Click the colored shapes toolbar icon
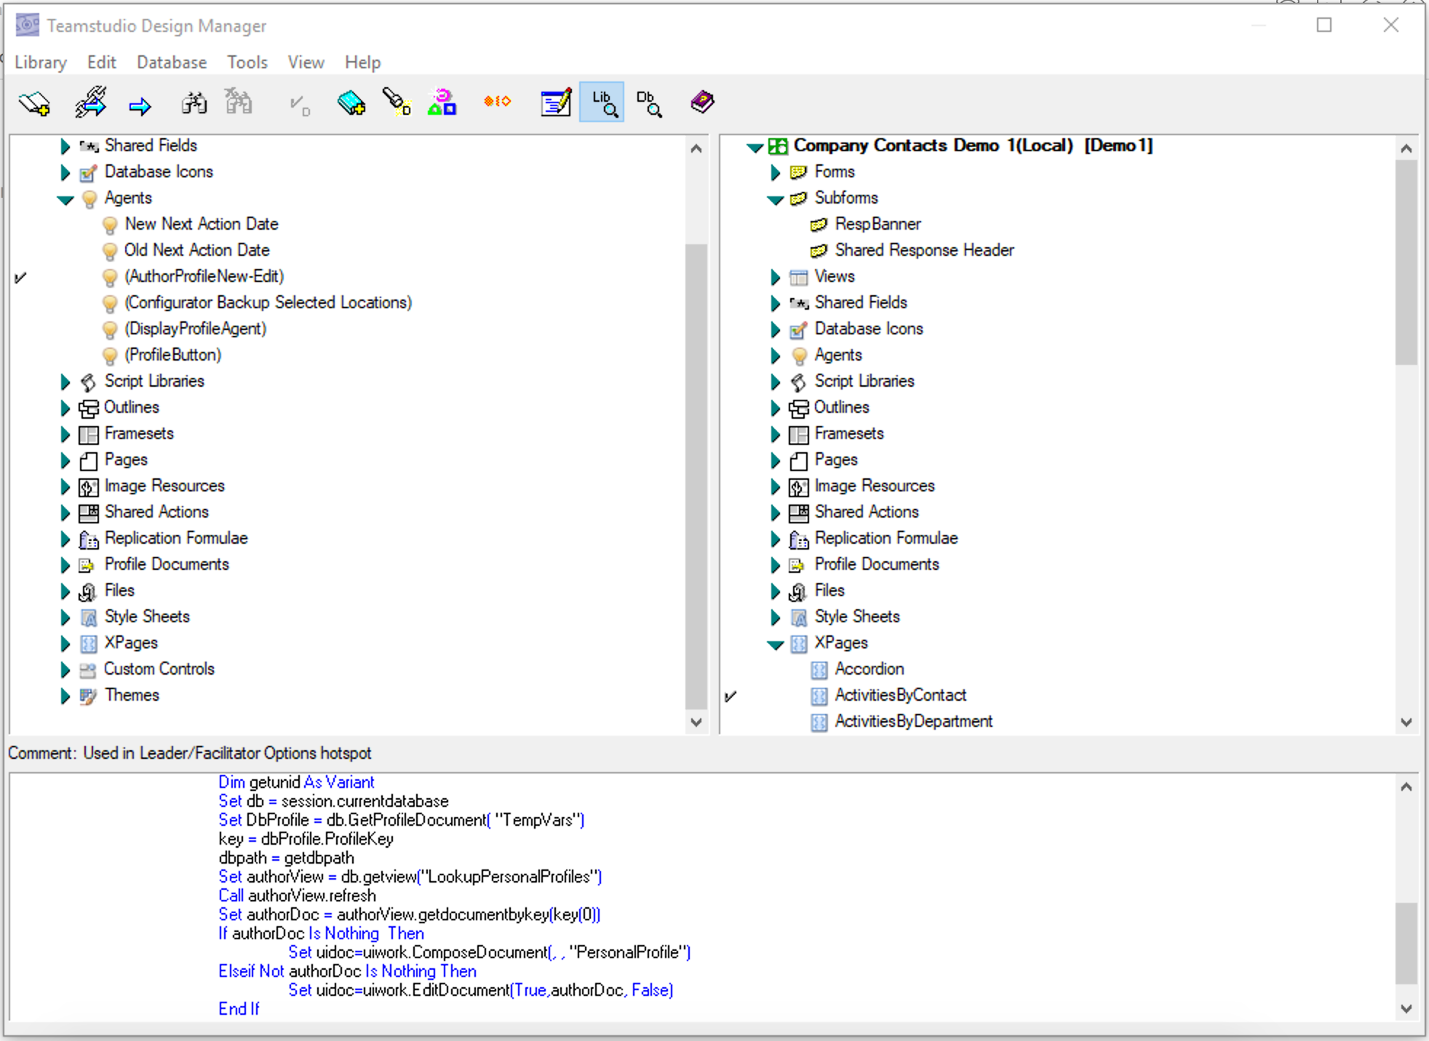Screen dimensions: 1429x1041 442,103
